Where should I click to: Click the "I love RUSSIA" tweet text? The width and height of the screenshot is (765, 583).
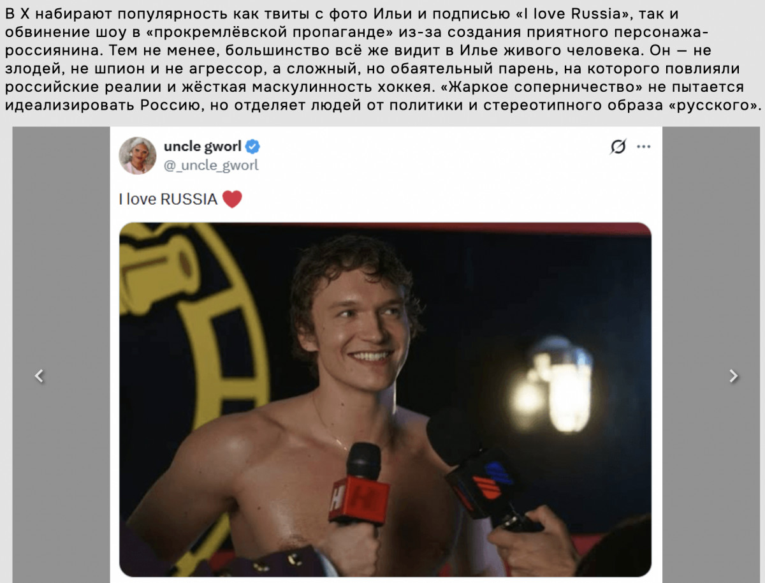pyautogui.click(x=168, y=199)
